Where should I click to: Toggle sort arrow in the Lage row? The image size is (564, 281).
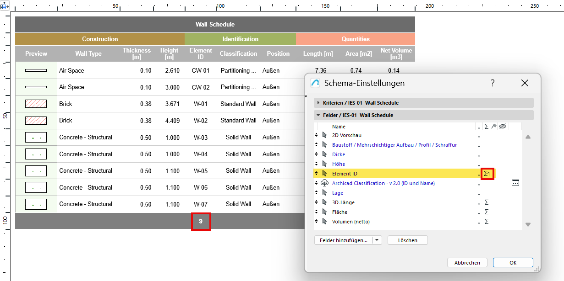[479, 193]
